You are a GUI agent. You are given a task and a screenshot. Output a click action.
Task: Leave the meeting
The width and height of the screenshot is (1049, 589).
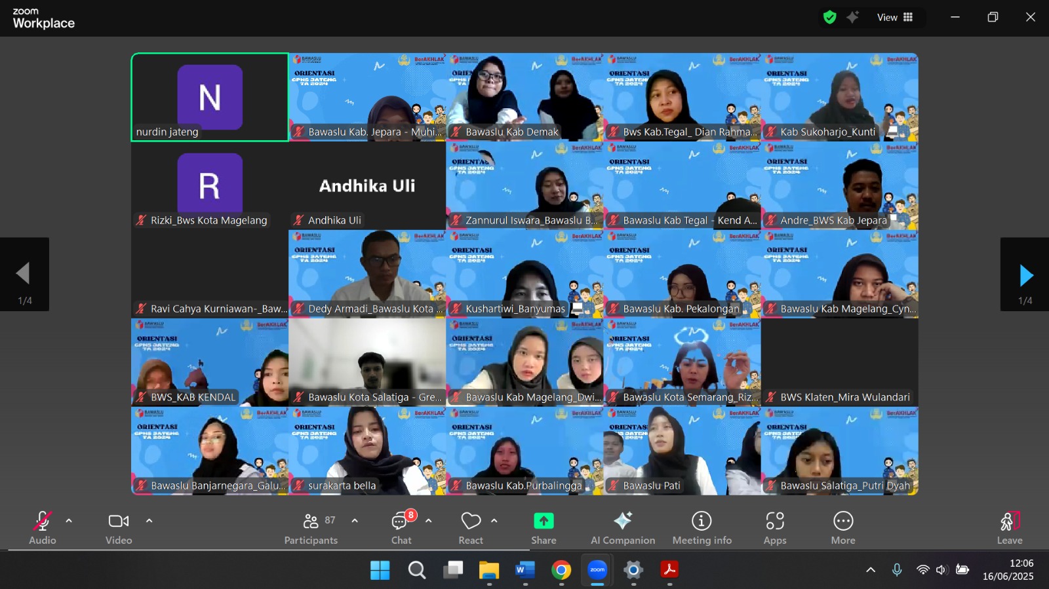coord(1010,527)
